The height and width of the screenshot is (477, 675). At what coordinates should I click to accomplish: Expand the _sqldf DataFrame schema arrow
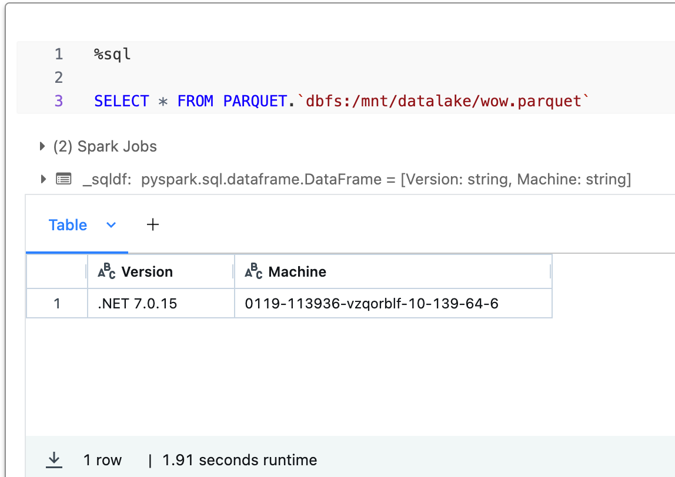click(x=43, y=179)
